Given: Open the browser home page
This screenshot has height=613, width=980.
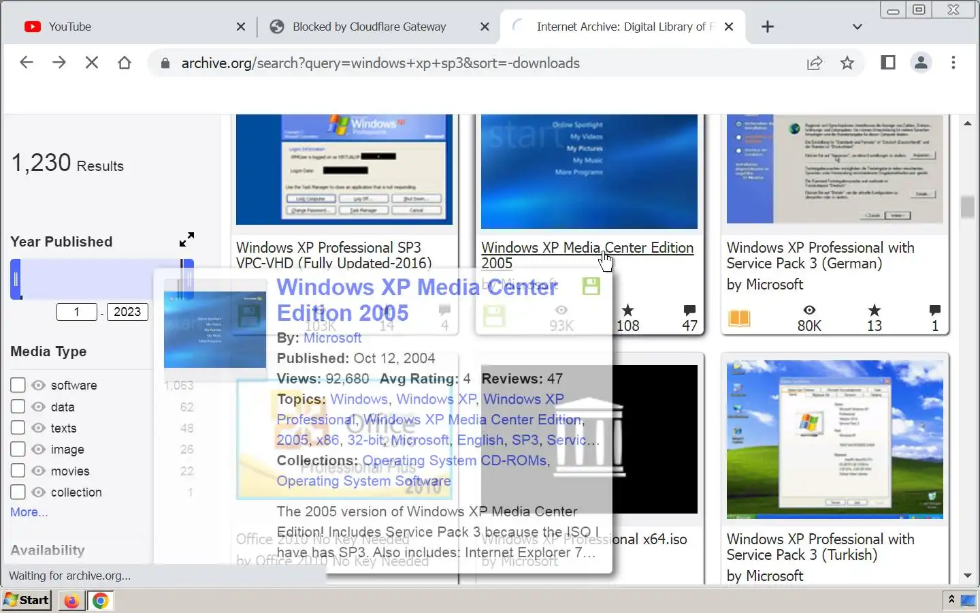Looking at the screenshot, I should (x=124, y=63).
